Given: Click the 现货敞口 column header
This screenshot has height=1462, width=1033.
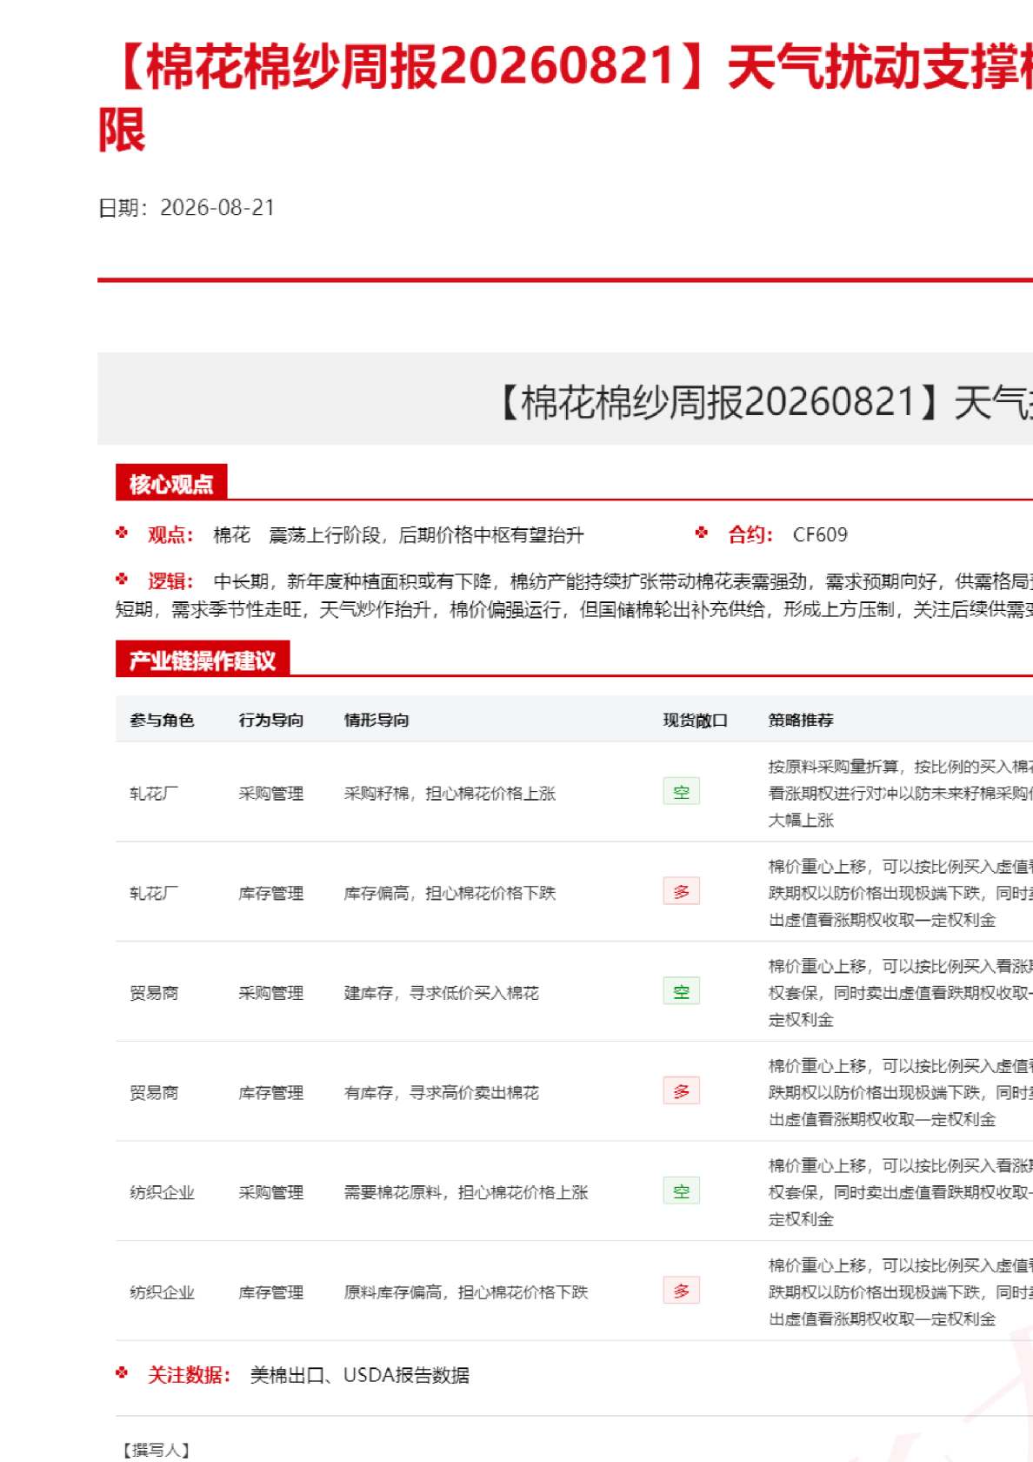Looking at the screenshot, I should coord(695,720).
